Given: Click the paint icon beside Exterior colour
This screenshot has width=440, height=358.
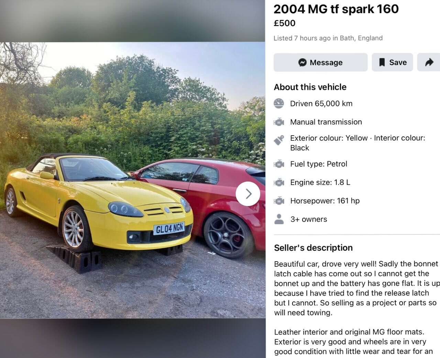Looking at the screenshot, I should pos(279,140).
